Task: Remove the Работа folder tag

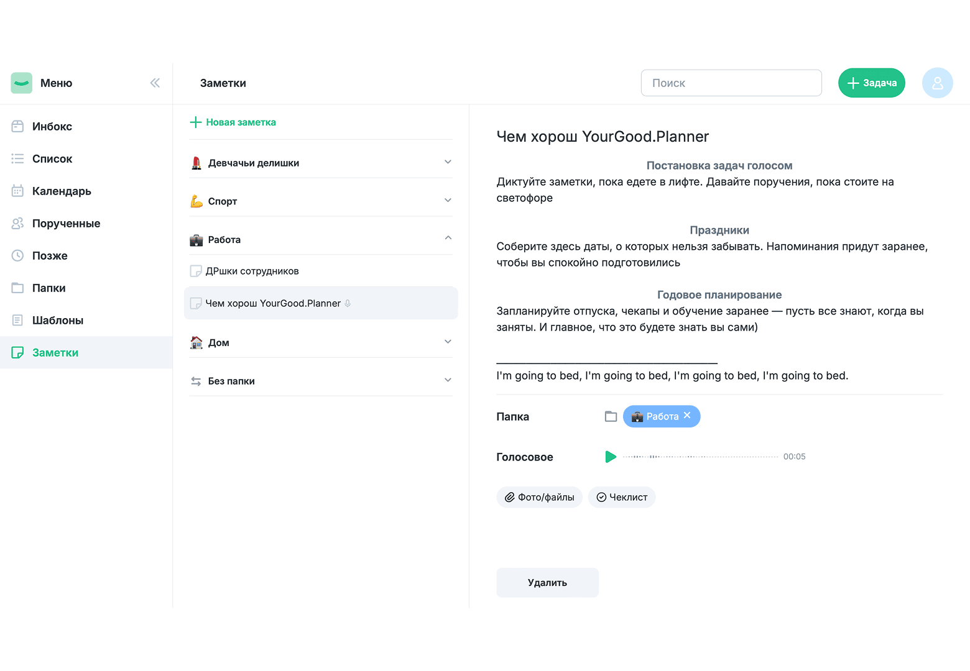Action: click(x=687, y=416)
